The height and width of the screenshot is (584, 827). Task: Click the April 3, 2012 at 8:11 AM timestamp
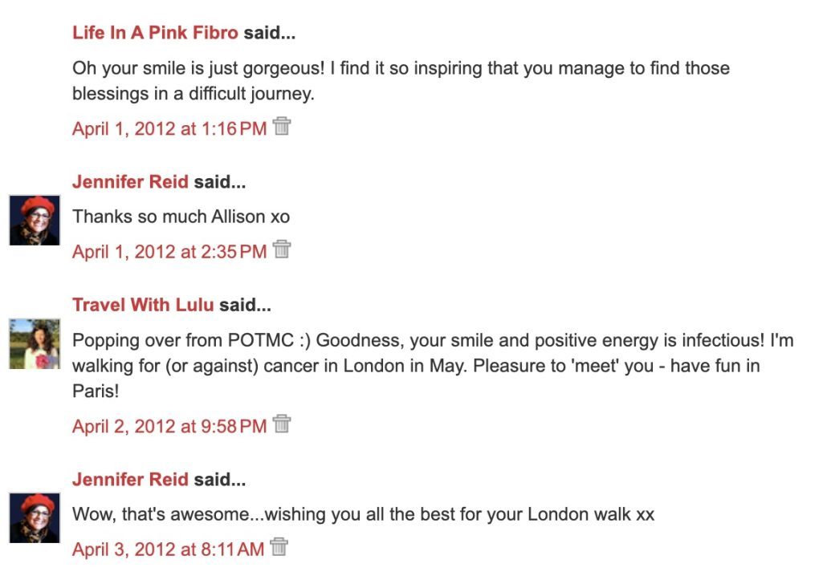click(168, 550)
